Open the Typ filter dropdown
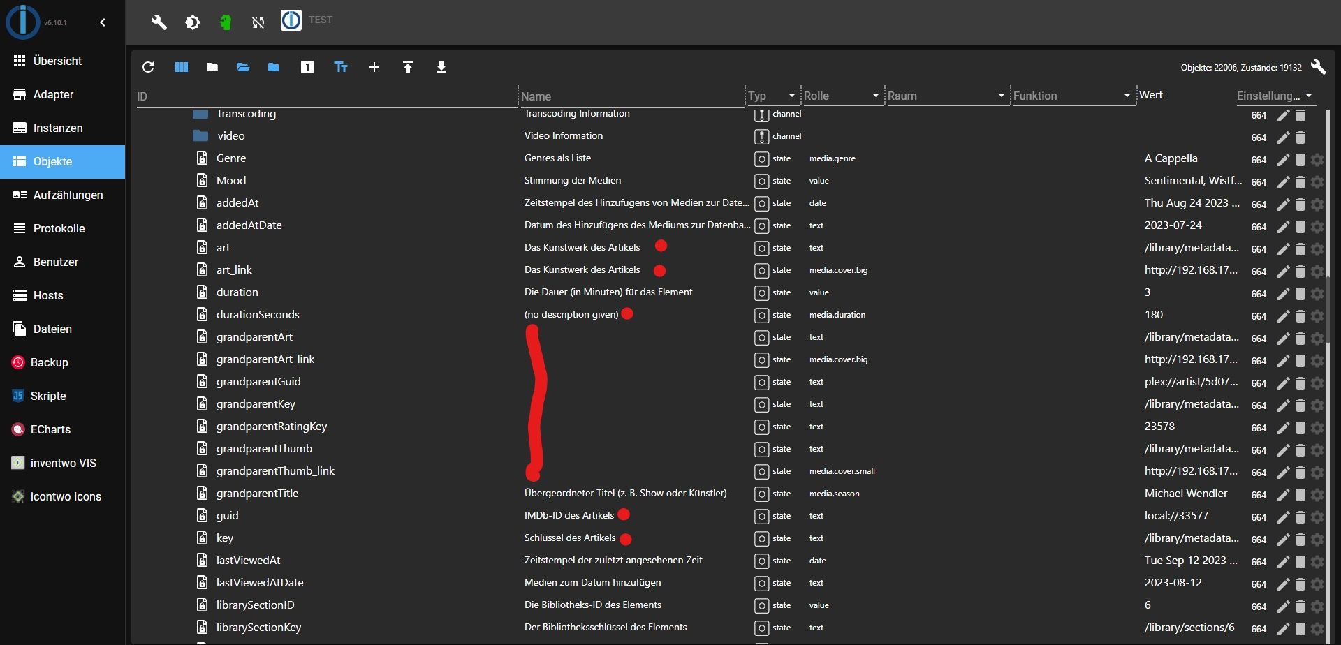The image size is (1341, 645). pyautogui.click(x=791, y=96)
